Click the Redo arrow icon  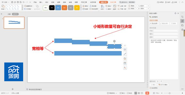click(27, 2)
